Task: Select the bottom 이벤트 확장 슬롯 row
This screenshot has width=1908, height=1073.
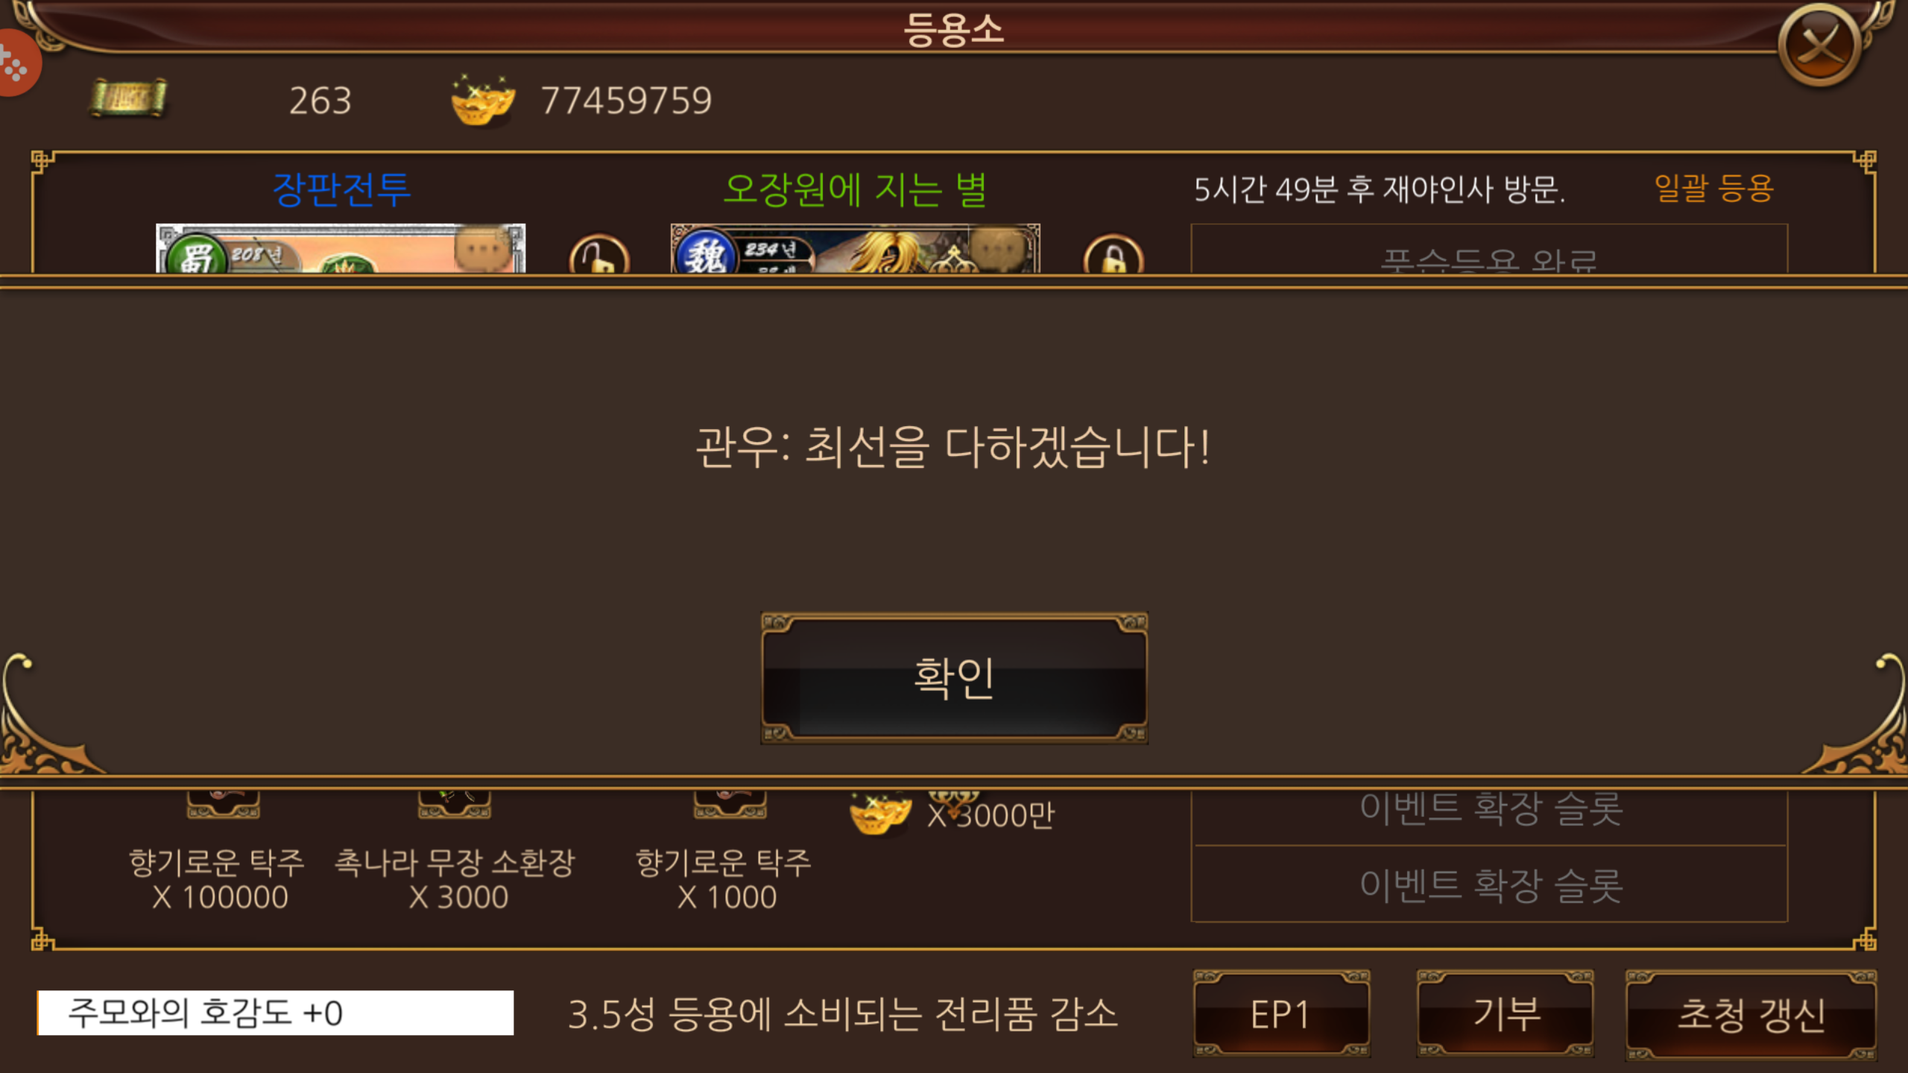Action: point(1491,884)
